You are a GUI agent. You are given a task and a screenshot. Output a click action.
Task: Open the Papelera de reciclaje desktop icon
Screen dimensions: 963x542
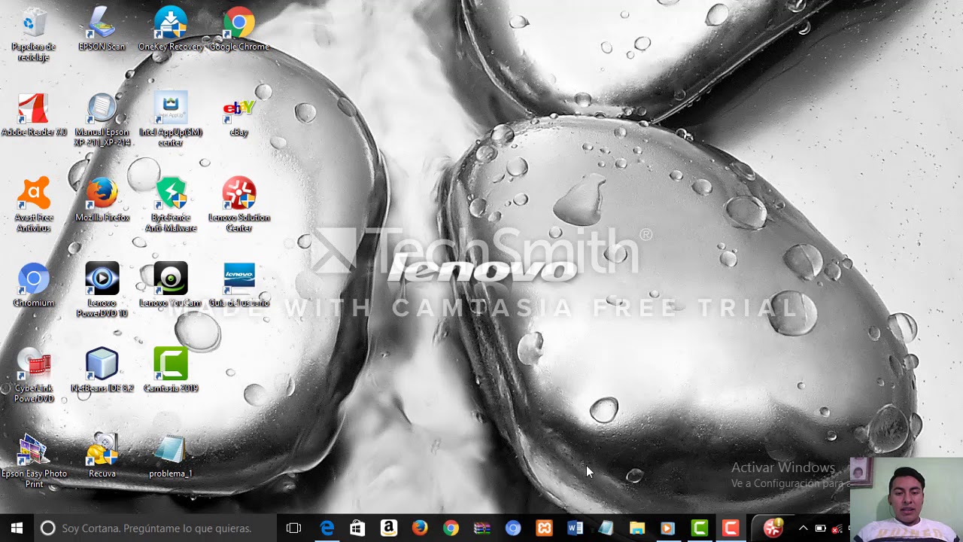point(33,34)
